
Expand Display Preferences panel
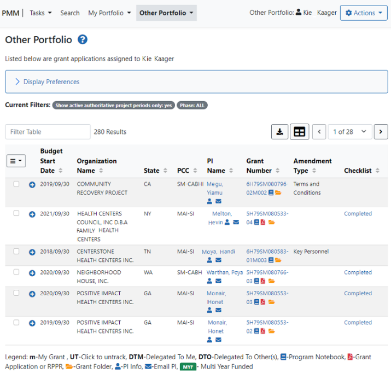(x=196, y=82)
